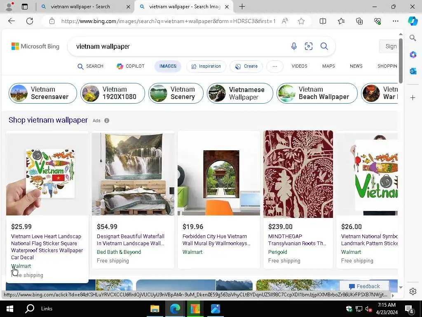Screen dimensions: 422x317
Task: Open the NEWS tab
Action: point(356,66)
